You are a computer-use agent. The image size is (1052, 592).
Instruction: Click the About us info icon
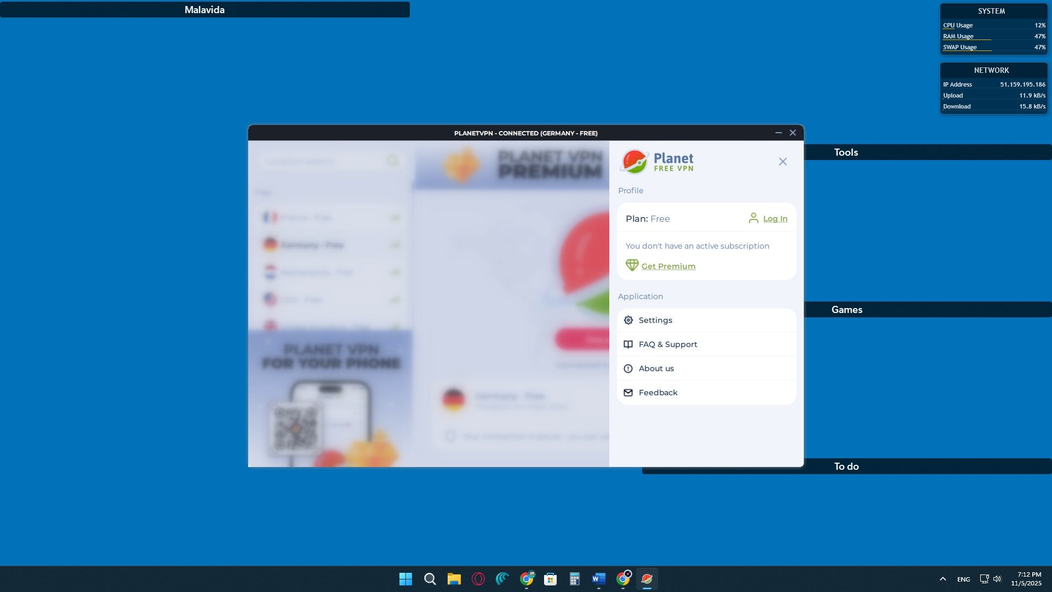(x=628, y=368)
